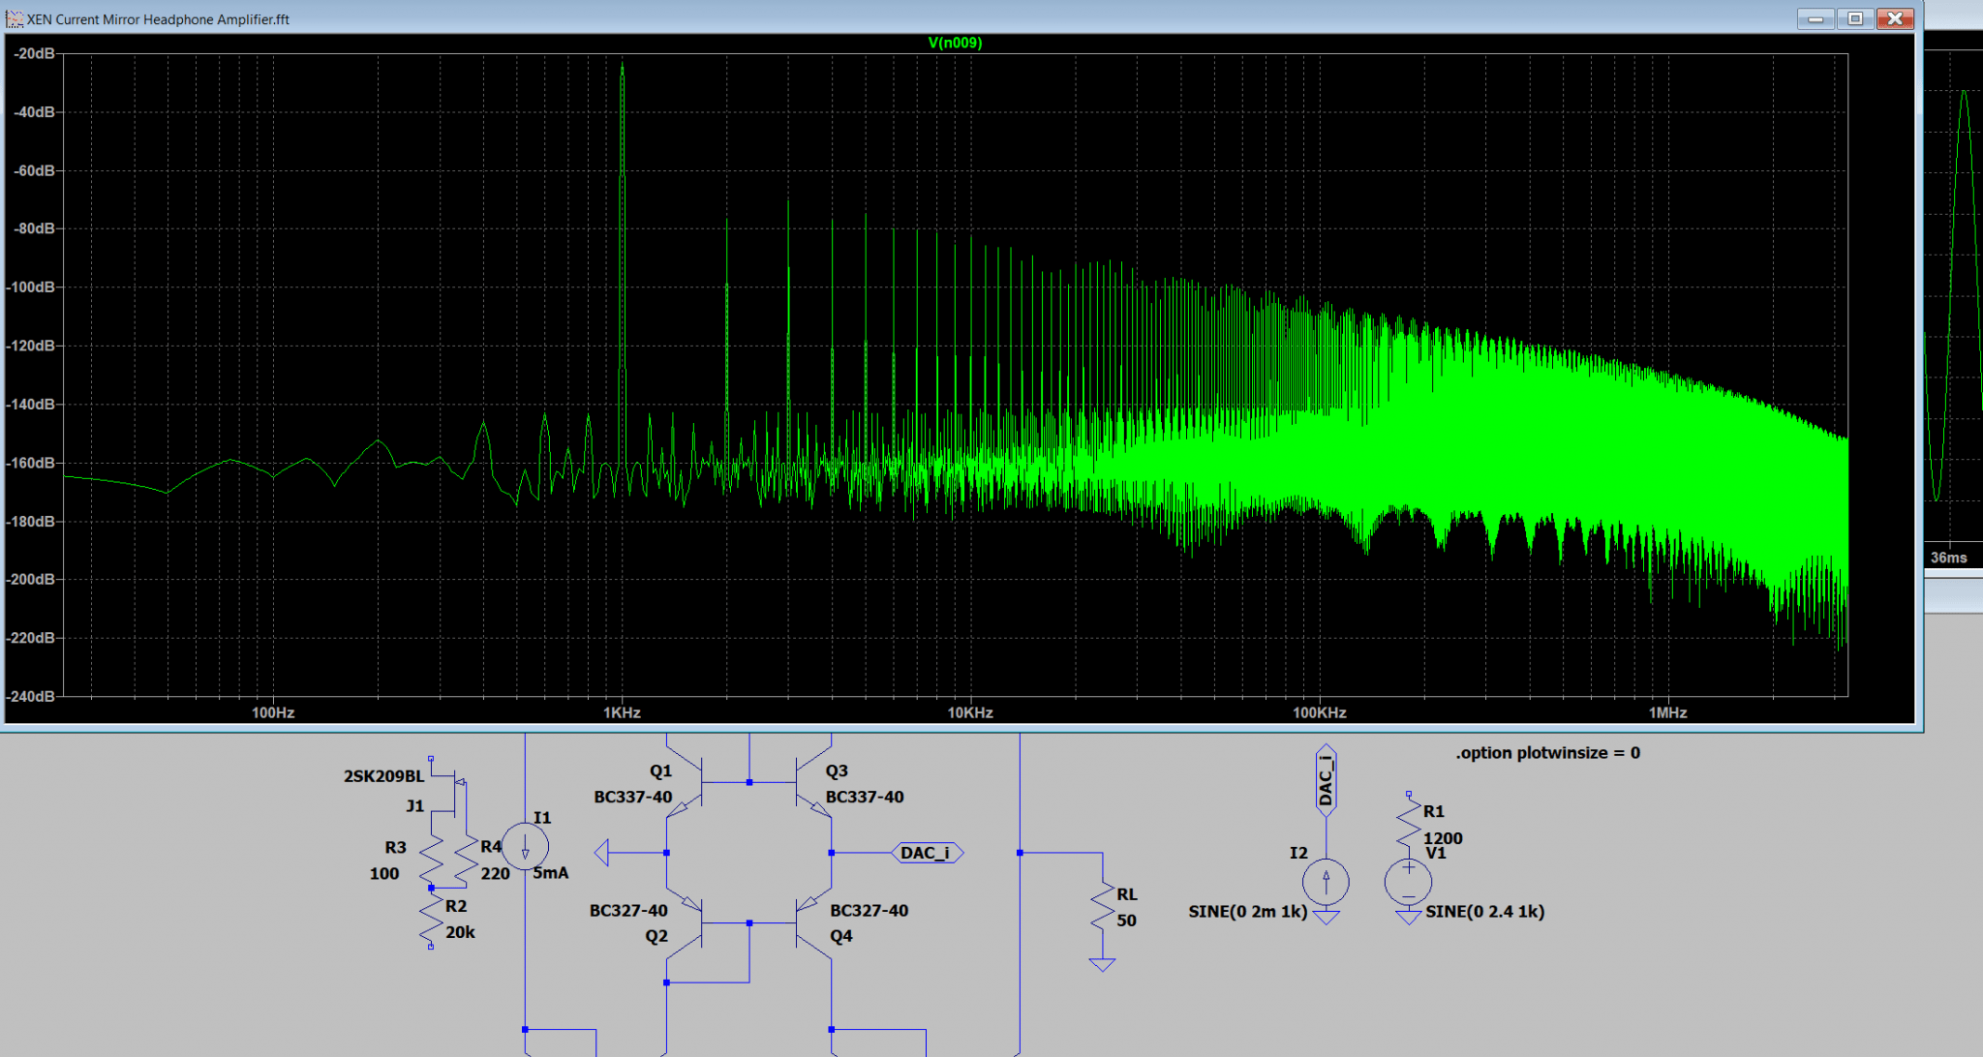This screenshot has height=1057, width=1983.
Task: Click the SINE(0 2m 1k) value text
Action: 1248,912
